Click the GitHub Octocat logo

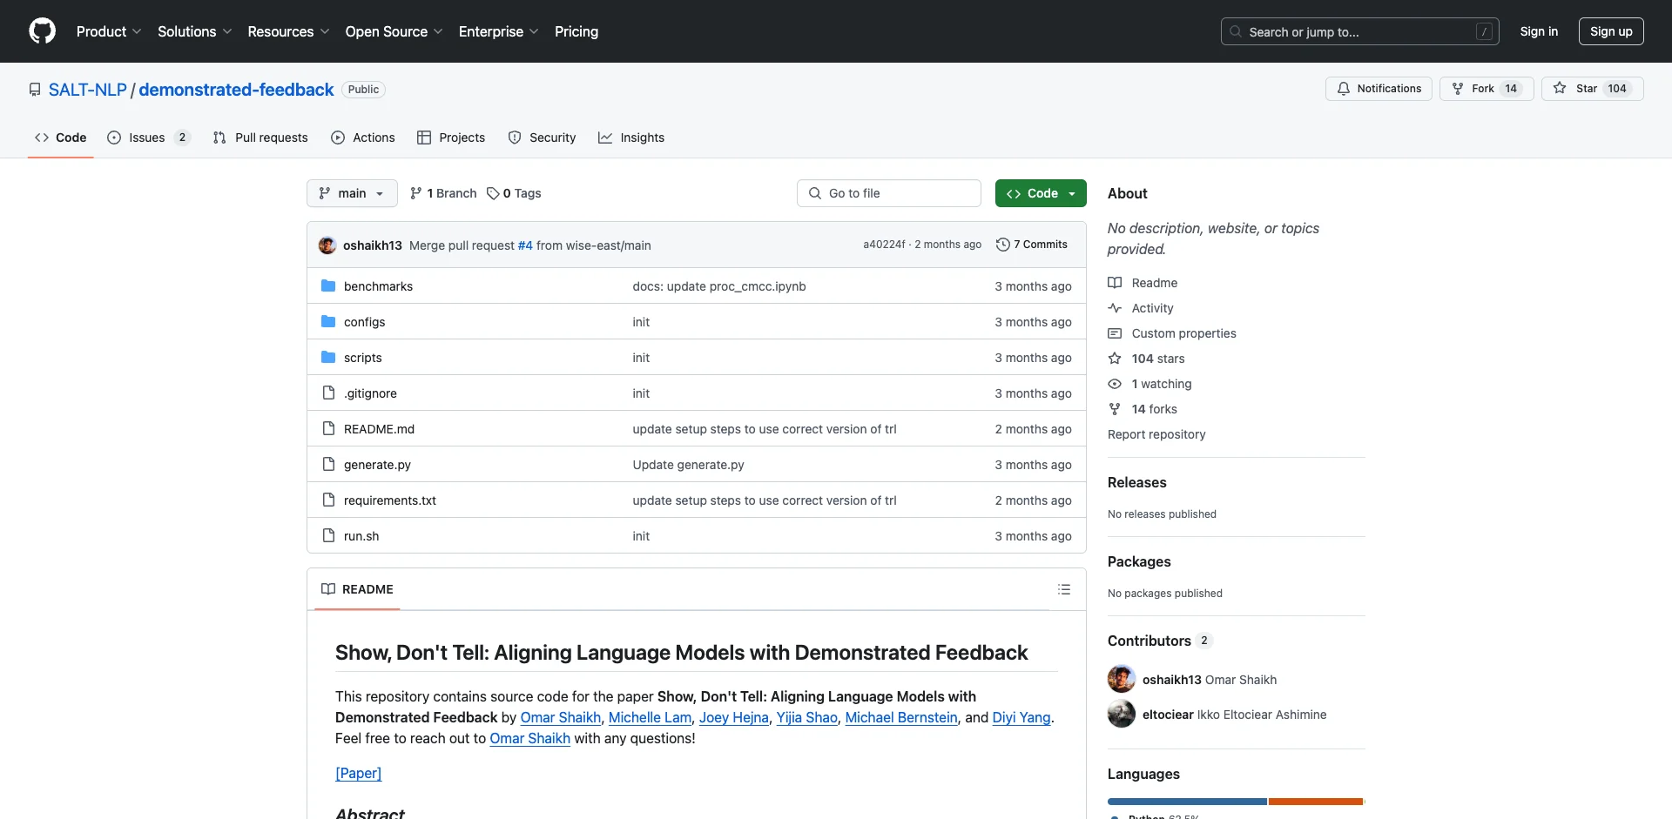[42, 31]
